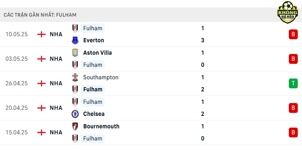The height and width of the screenshot is (151, 302).
Task: Click the Các trận gần nhất: Fulham header
Action: click(x=40, y=15)
